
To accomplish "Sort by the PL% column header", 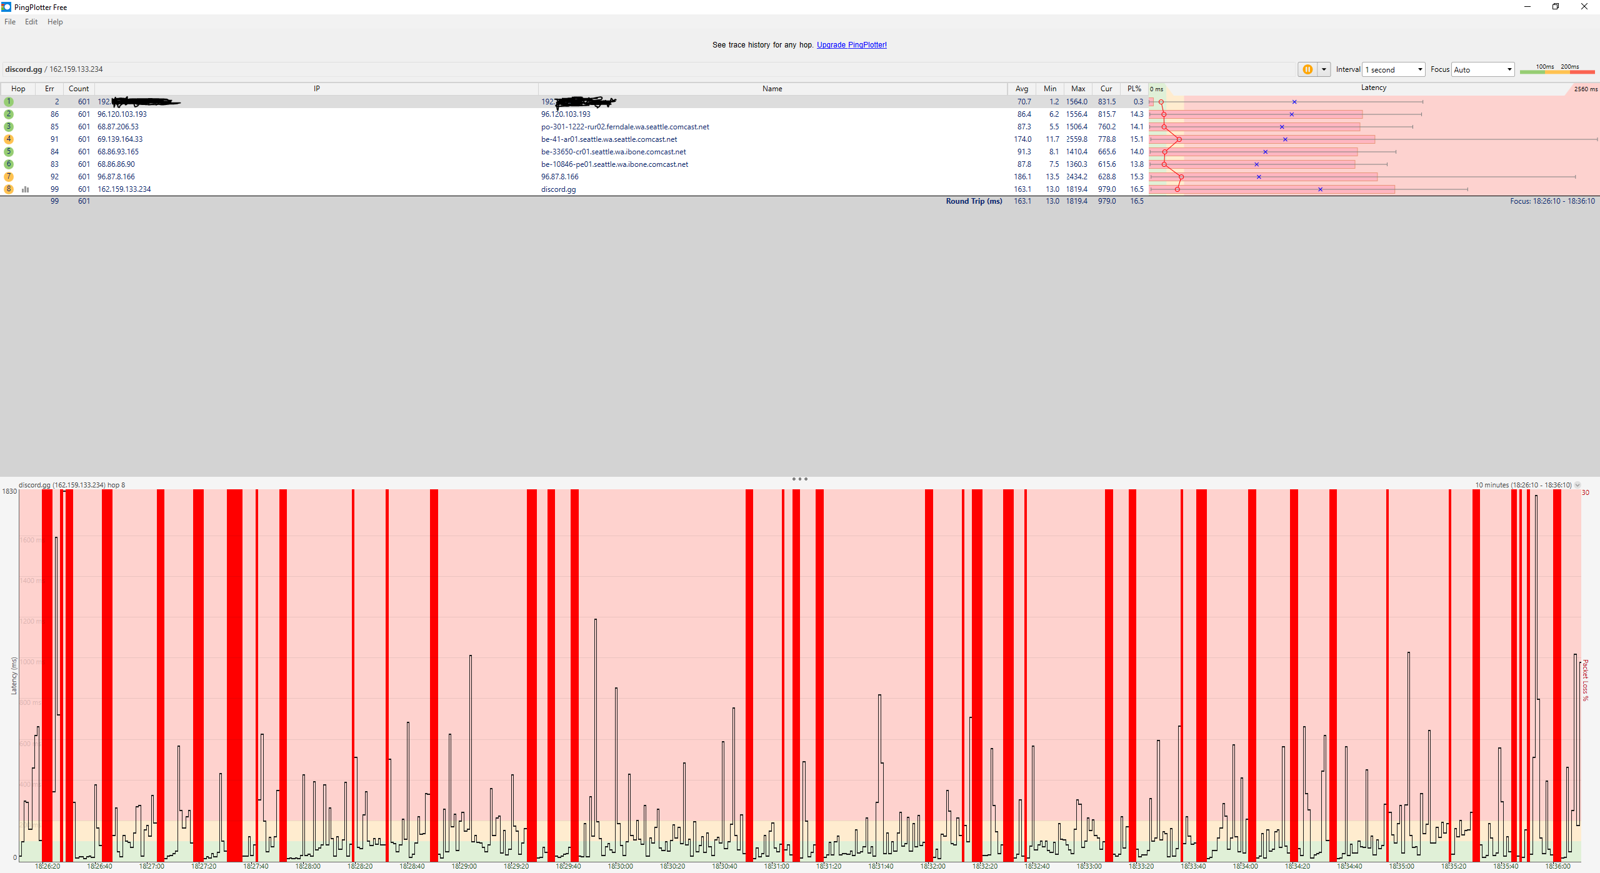I will tap(1134, 89).
